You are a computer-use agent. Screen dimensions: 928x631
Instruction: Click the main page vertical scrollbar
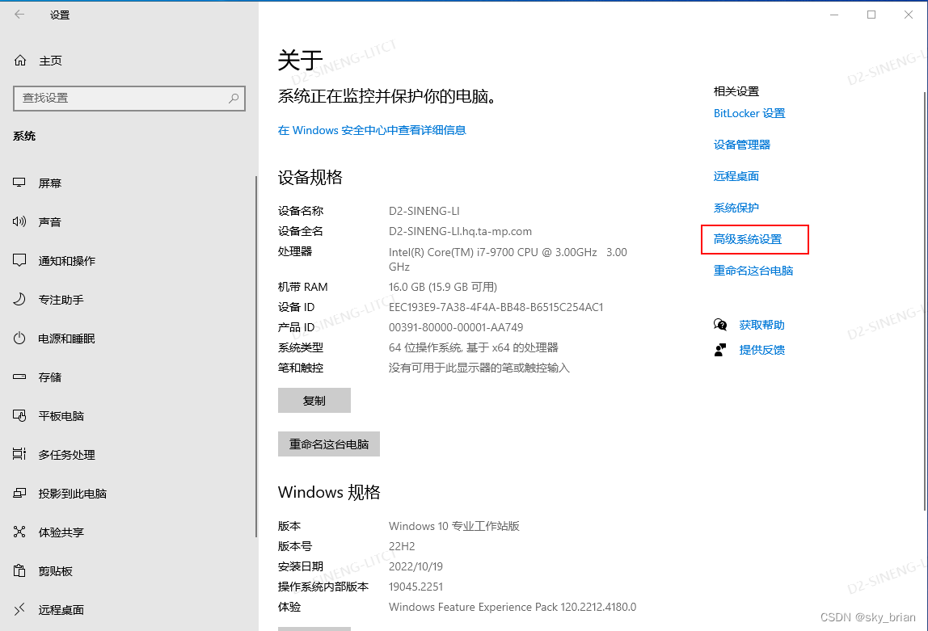click(x=925, y=301)
